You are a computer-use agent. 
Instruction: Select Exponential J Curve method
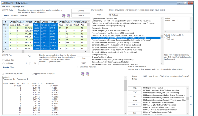pos(100,28)
